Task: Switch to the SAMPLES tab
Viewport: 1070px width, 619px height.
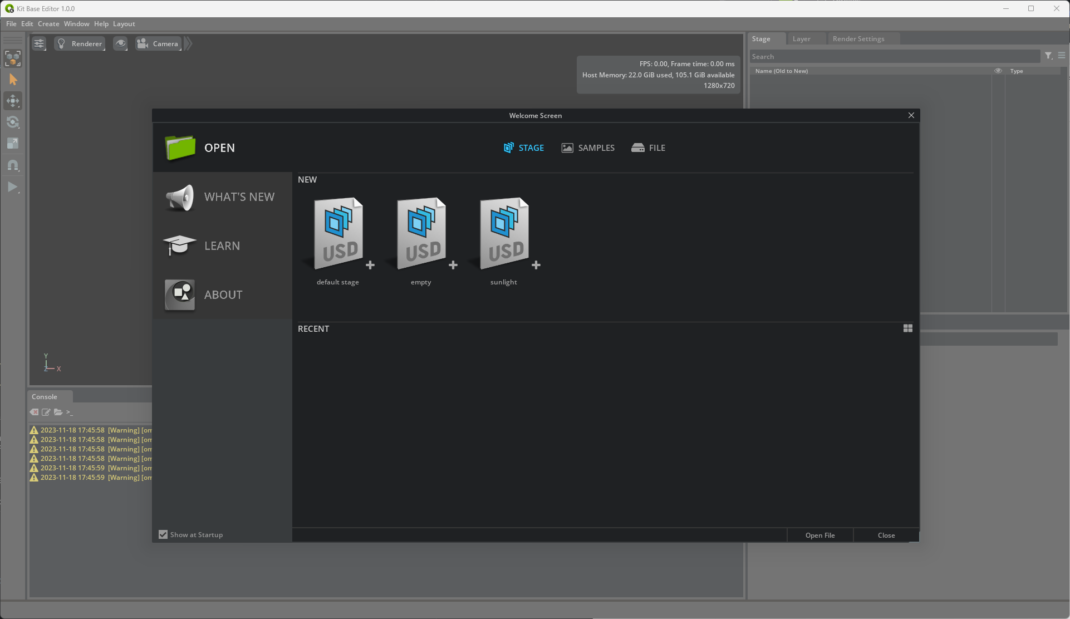Action: (x=588, y=148)
